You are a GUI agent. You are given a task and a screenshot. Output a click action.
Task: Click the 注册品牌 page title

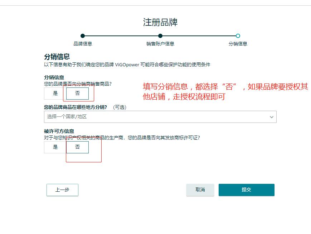(x=160, y=22)
